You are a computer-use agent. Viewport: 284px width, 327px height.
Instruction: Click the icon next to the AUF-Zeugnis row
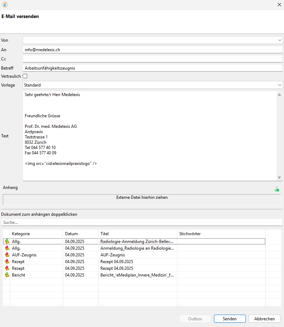[x=7, y=255]
